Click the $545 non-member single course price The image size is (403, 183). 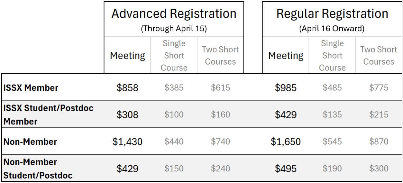point(332,142)
